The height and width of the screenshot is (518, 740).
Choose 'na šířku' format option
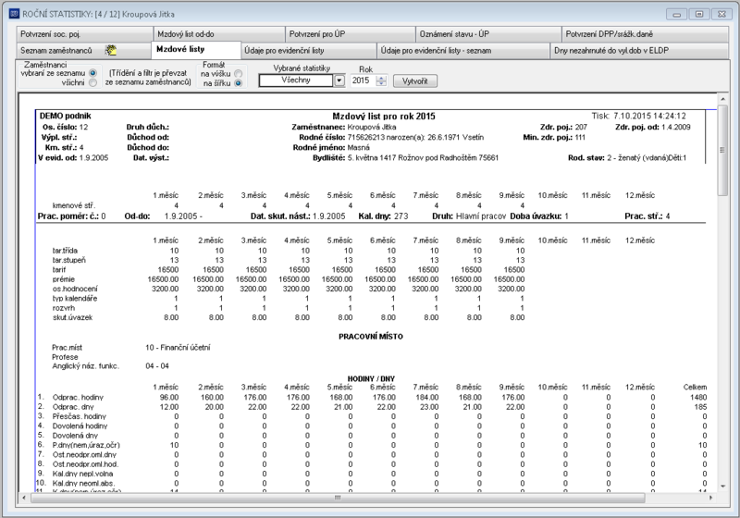click(239, 83)
